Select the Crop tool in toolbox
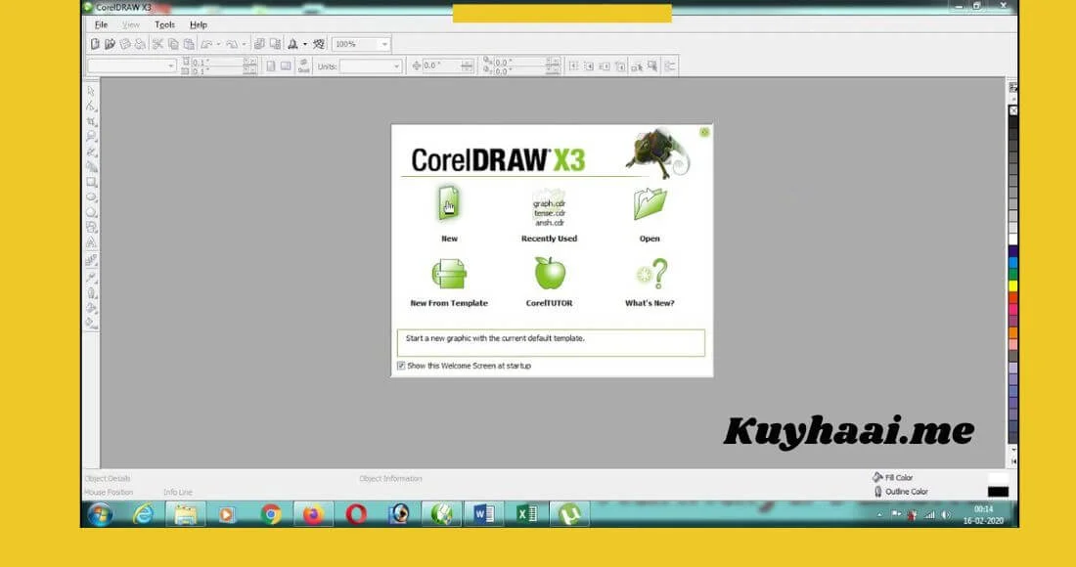Viewport: 1076px width, 567px height. (x=91, y=121)
